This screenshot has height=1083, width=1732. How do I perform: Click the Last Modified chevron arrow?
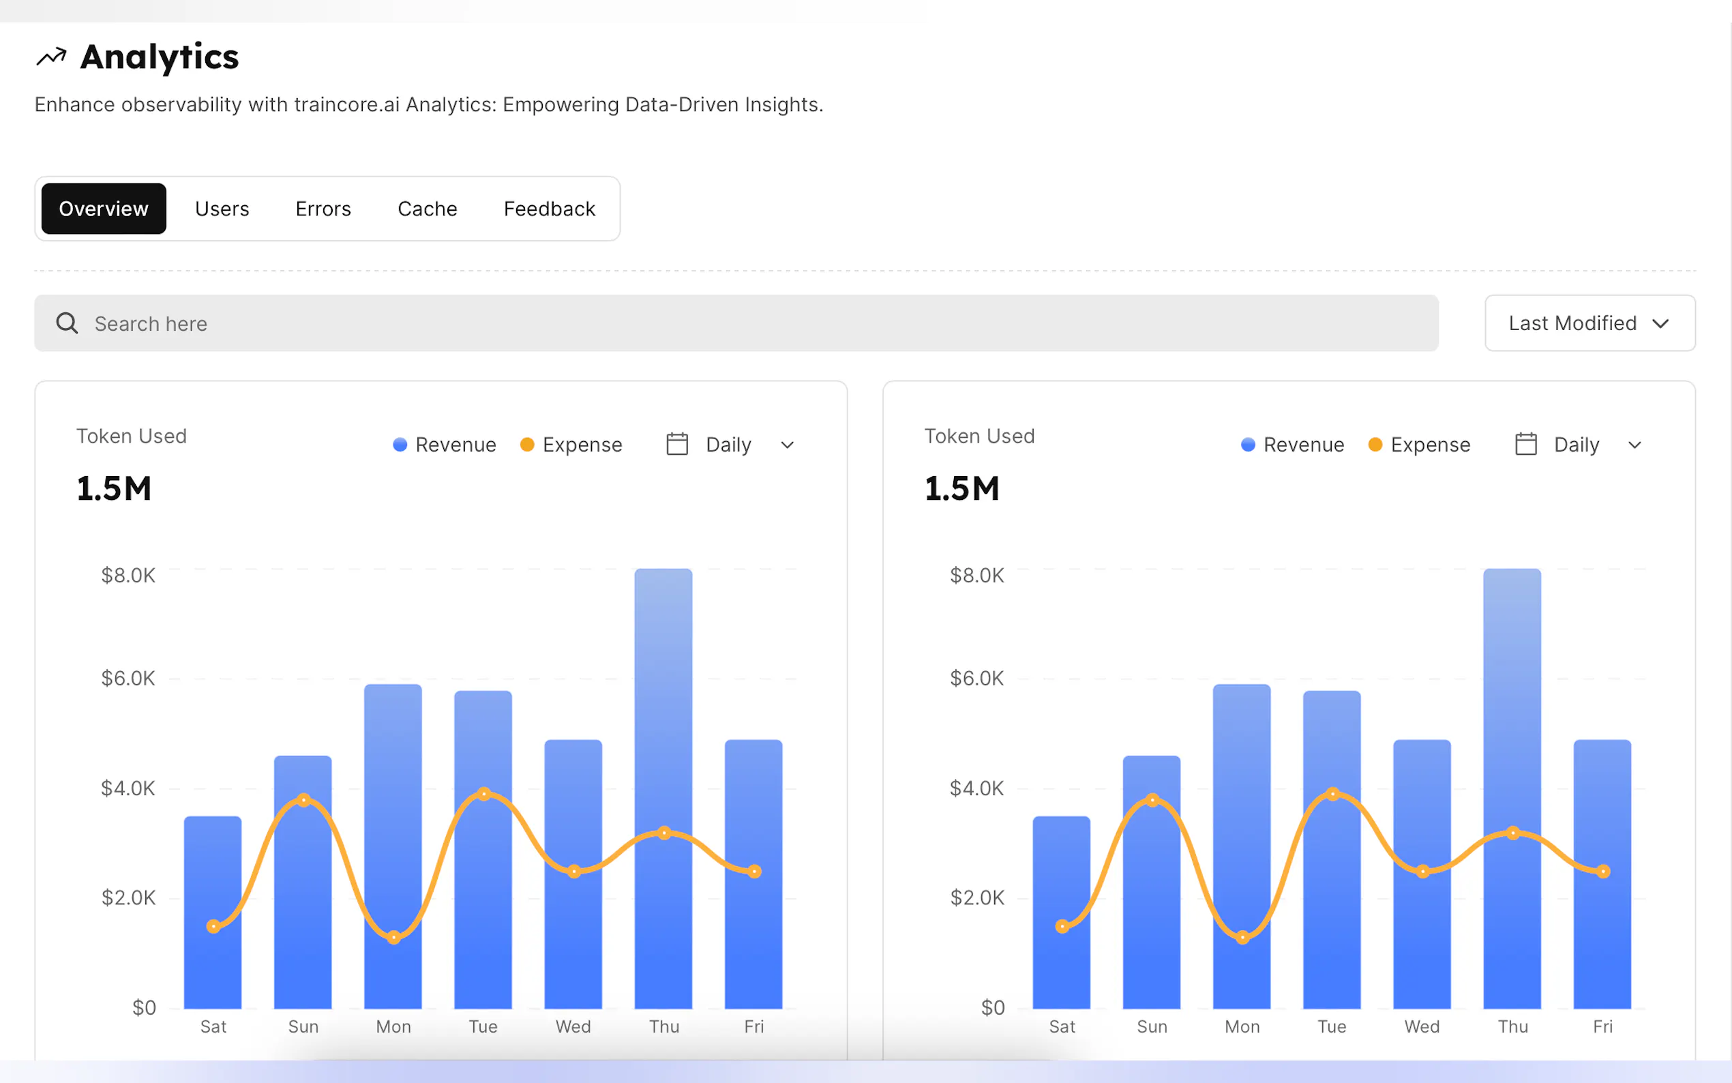pyautogui.click(x=1660, y=324)
